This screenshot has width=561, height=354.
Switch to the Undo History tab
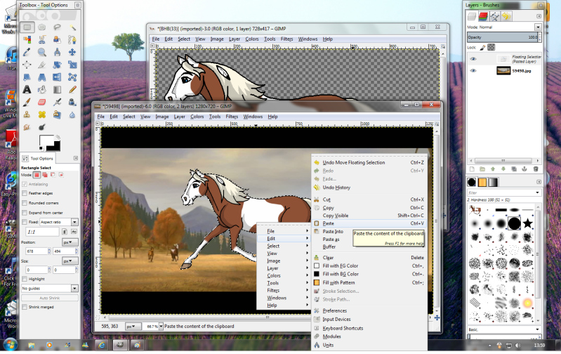[506, 15]
